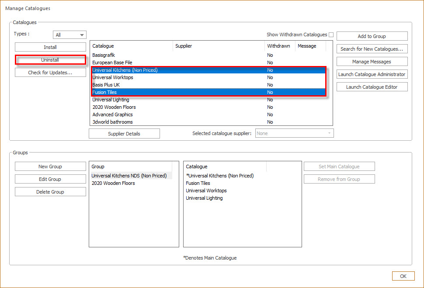Select Universal Worktops in Catalogues list
This screenshot has height=288, width=424.
209,77
